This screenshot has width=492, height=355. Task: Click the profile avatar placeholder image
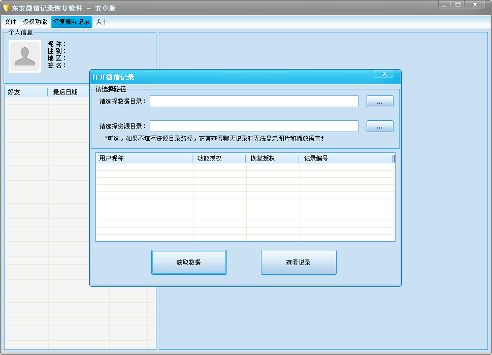pyautogui.click(x=25, y=56)
